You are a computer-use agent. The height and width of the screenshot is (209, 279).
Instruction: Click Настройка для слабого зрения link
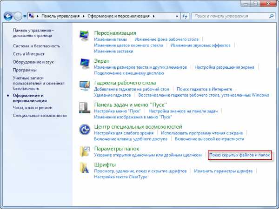click(124, 133)
